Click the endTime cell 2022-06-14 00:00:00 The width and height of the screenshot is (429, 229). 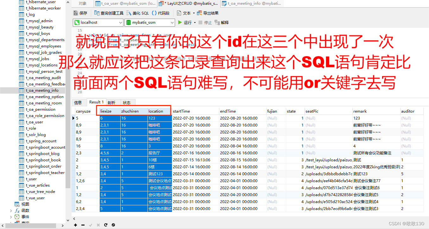click(x=243, y=174)
